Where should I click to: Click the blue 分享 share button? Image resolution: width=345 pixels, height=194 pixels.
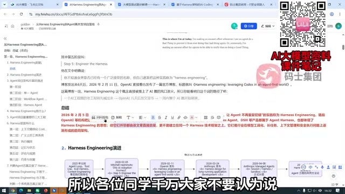coord(249,26)
